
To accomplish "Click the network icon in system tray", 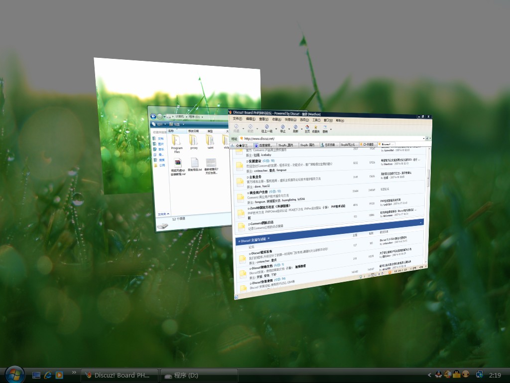I will (479, 374).
